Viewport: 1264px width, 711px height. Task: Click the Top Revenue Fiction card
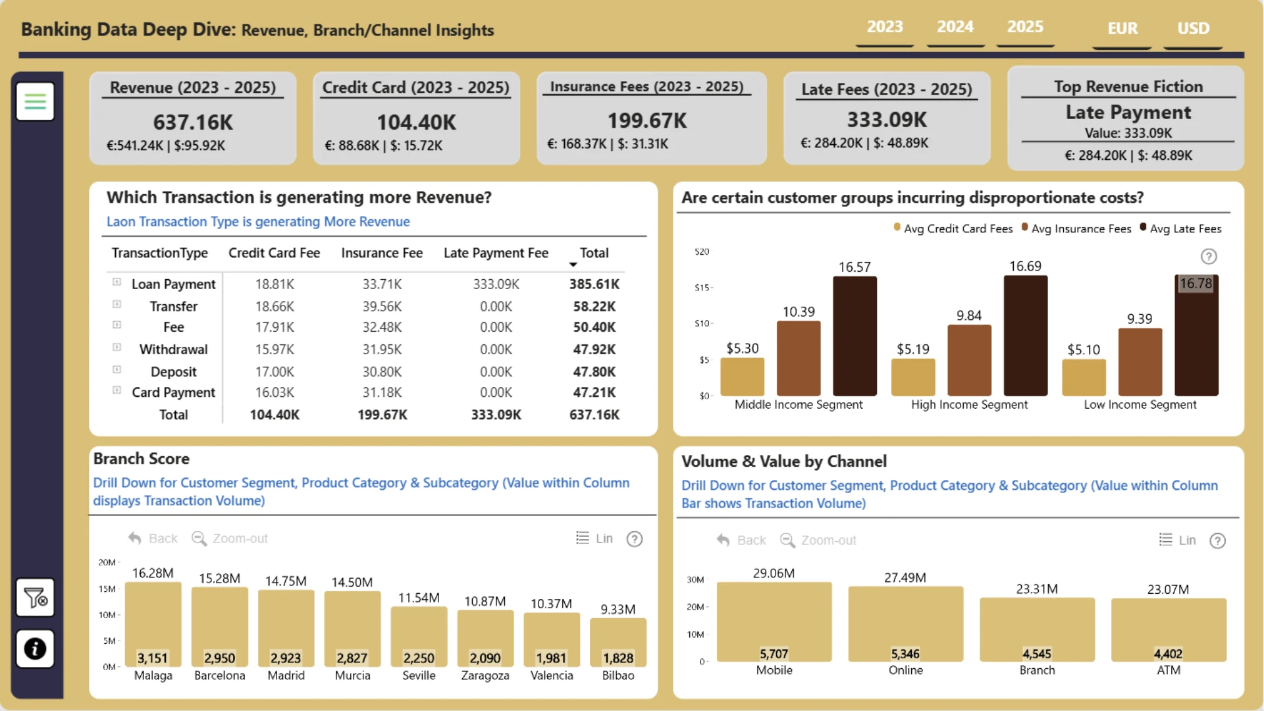tap(1126, 118)
